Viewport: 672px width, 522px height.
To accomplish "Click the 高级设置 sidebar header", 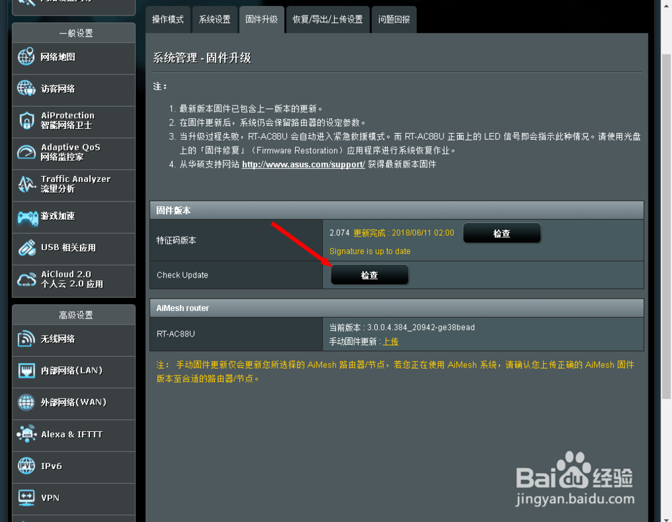I will click(75, 315).
